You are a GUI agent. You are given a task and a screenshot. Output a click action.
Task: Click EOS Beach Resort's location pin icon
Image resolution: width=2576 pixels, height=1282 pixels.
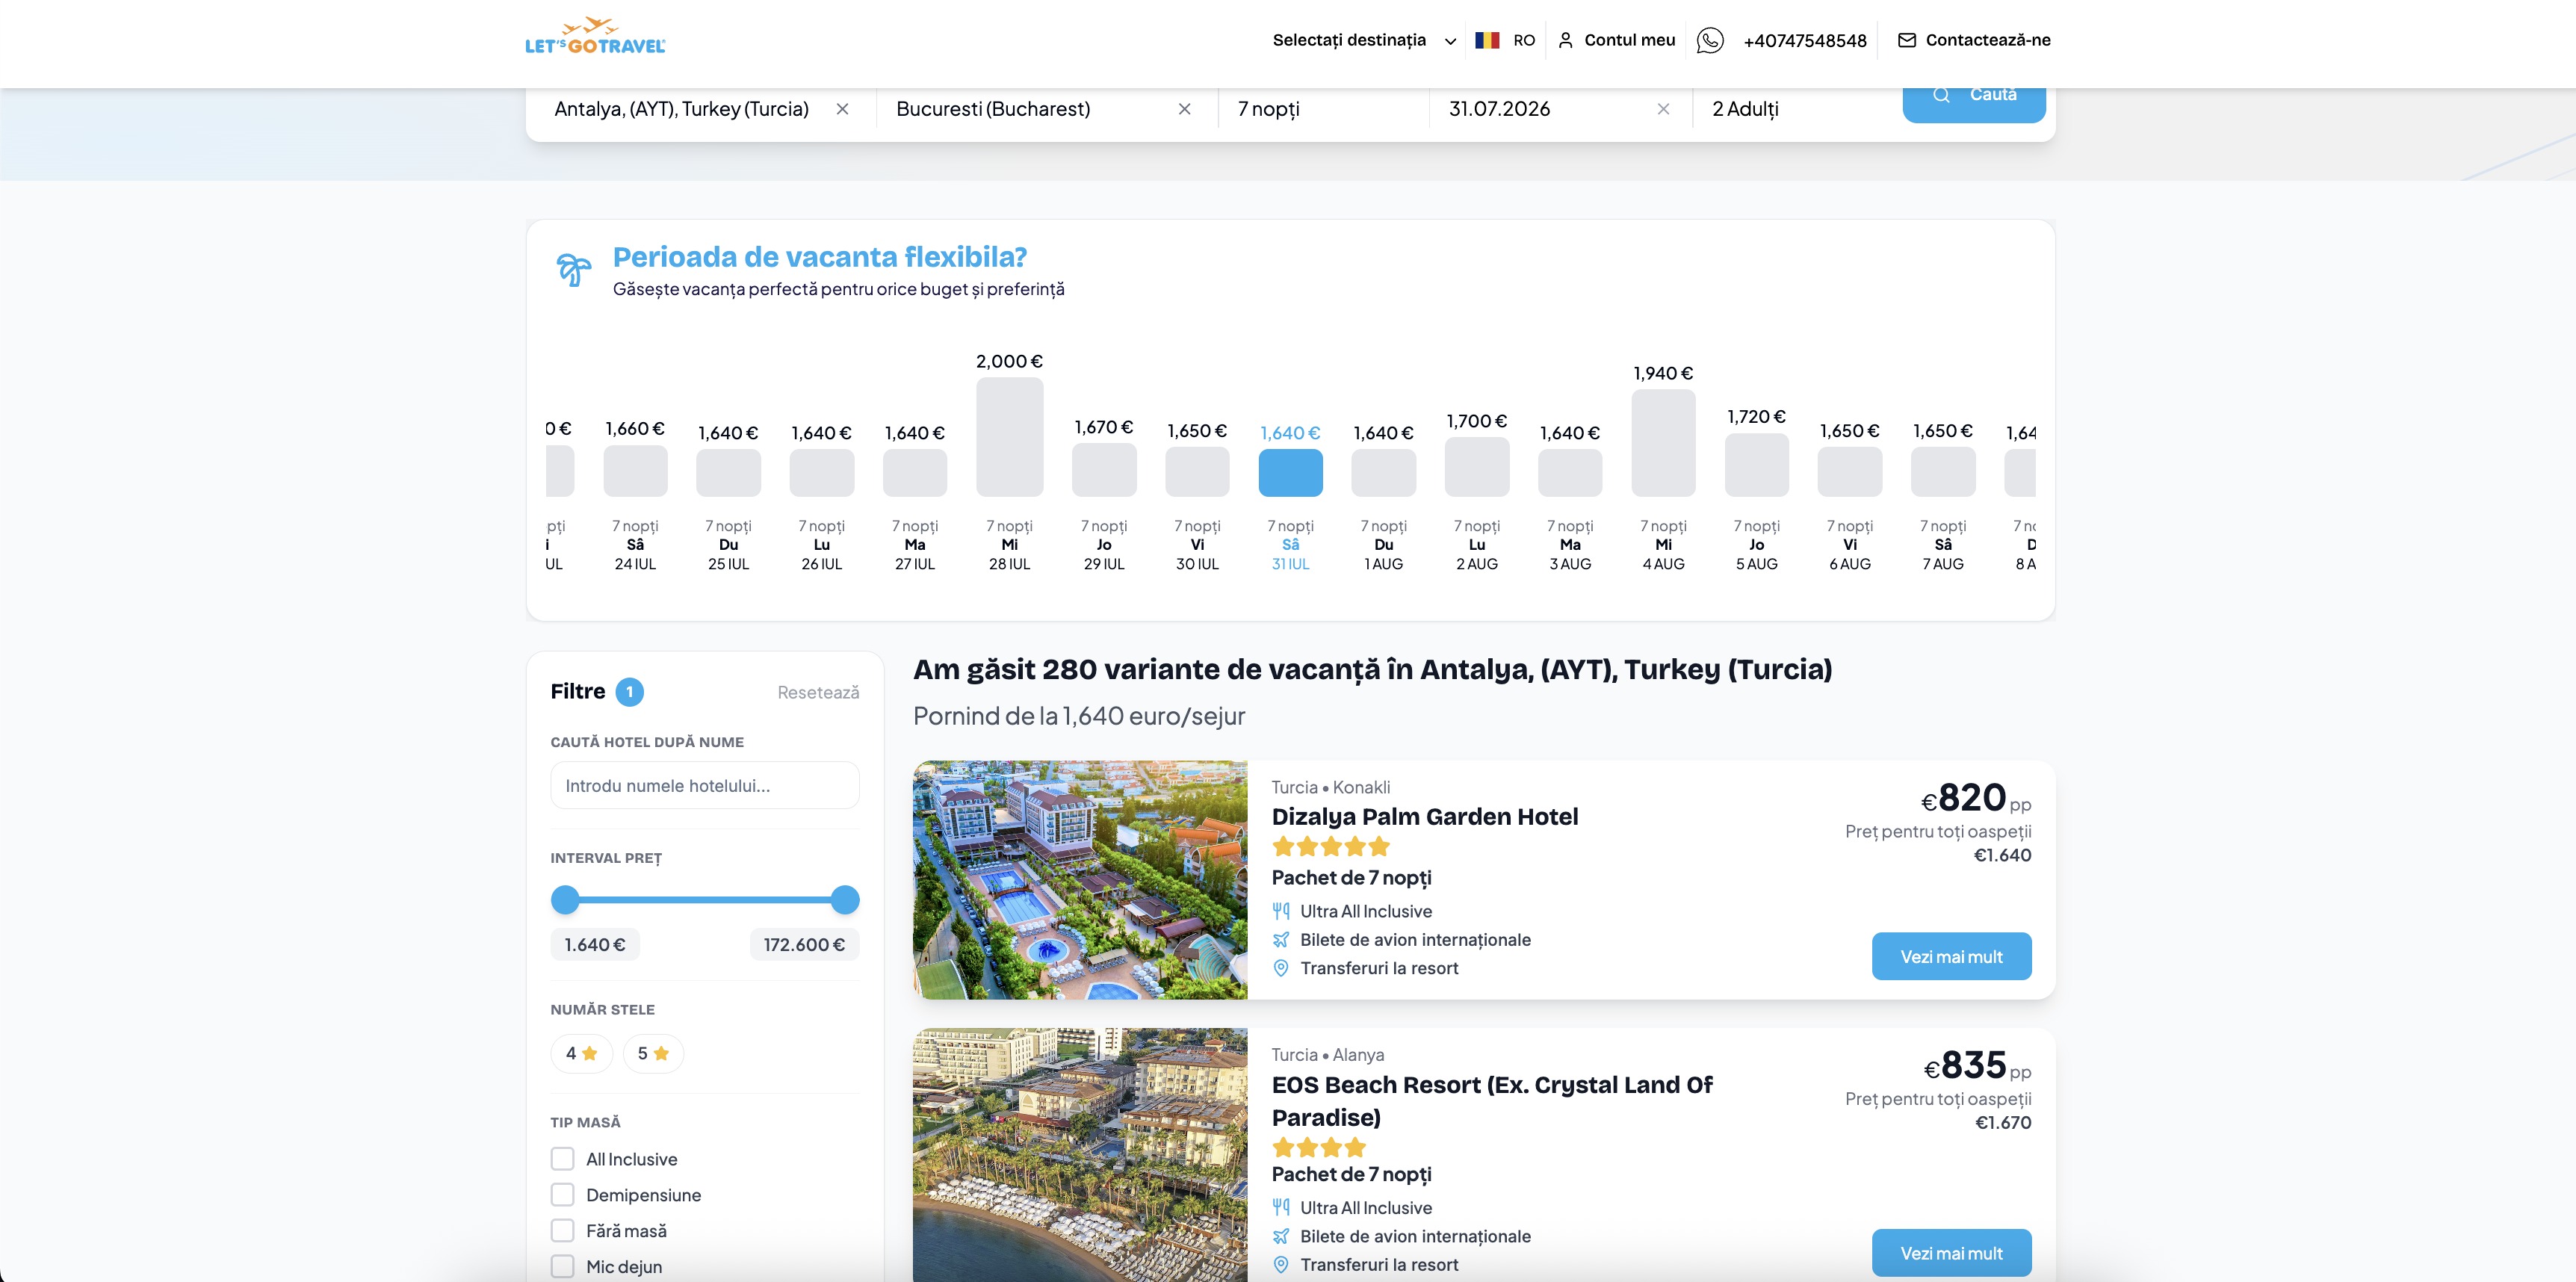coord(1281,1265)
